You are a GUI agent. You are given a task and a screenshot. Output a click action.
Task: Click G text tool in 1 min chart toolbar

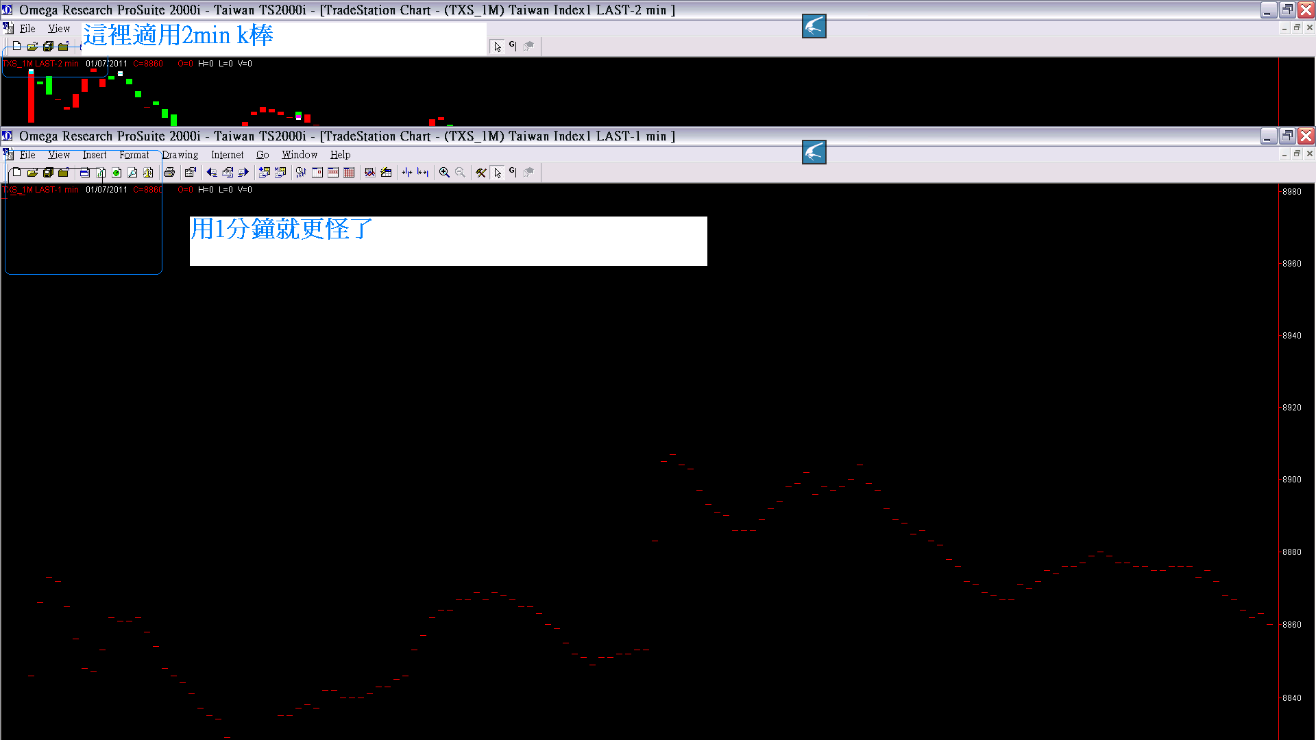pyautogui.click(x=513, y=173)
